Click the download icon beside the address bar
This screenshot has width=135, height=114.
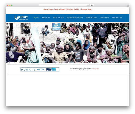[x=92, y=5]
